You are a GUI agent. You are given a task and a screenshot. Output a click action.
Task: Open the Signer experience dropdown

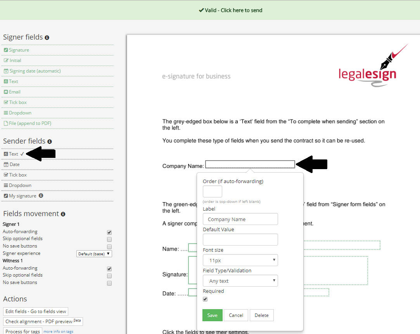94,253
